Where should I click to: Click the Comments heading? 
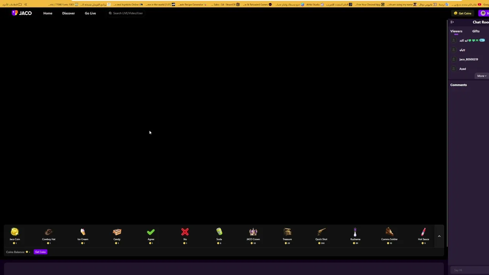tap(458, 85)
